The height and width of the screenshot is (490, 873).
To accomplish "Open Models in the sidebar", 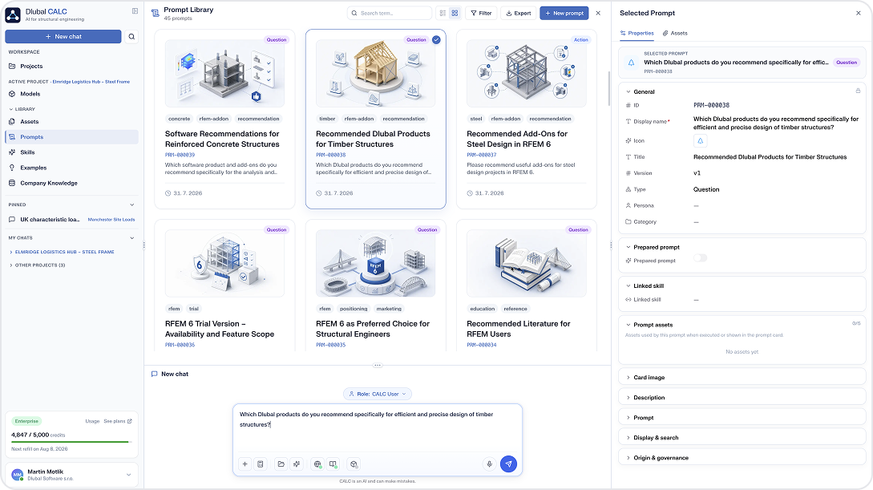I will coord(72,94).
